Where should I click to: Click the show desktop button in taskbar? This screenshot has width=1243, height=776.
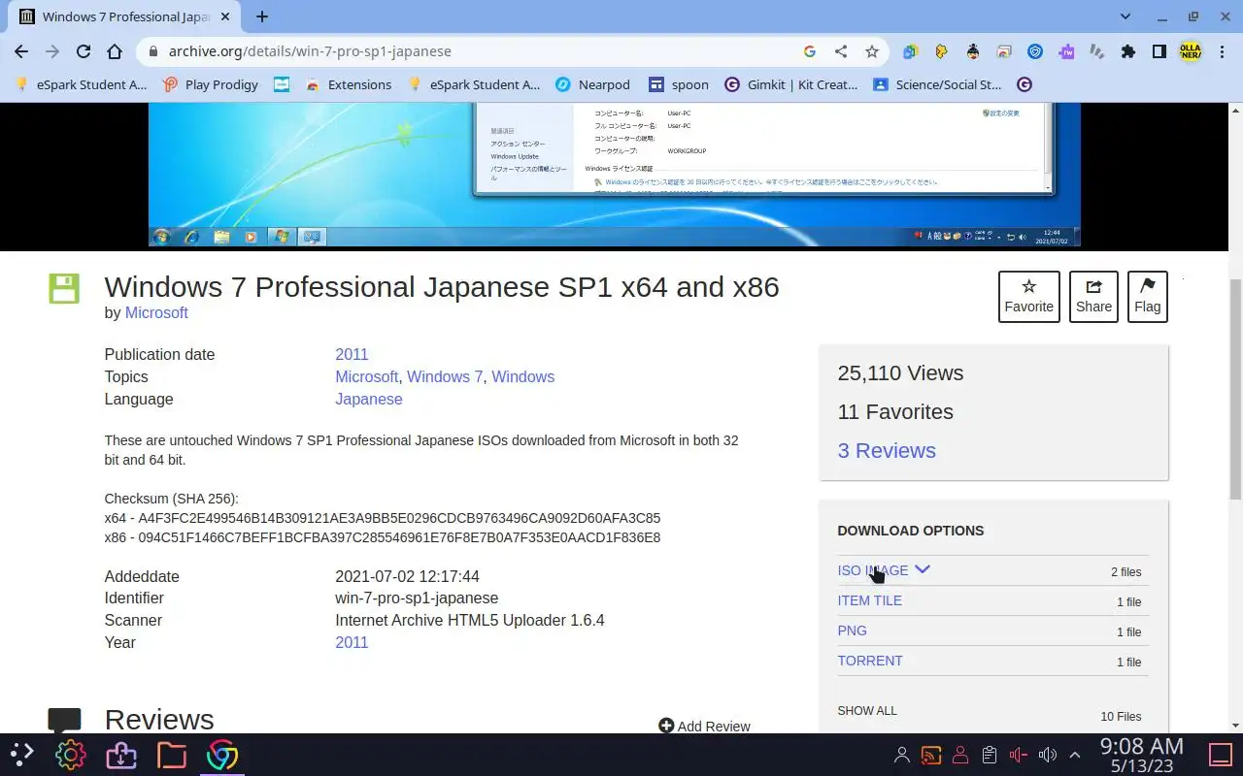point(1220,755)
